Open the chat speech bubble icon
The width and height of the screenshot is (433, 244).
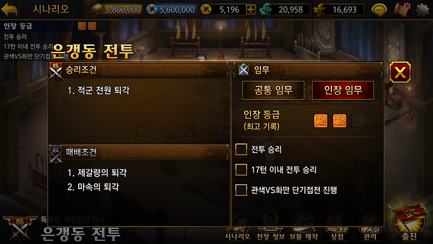click(379, 10)
